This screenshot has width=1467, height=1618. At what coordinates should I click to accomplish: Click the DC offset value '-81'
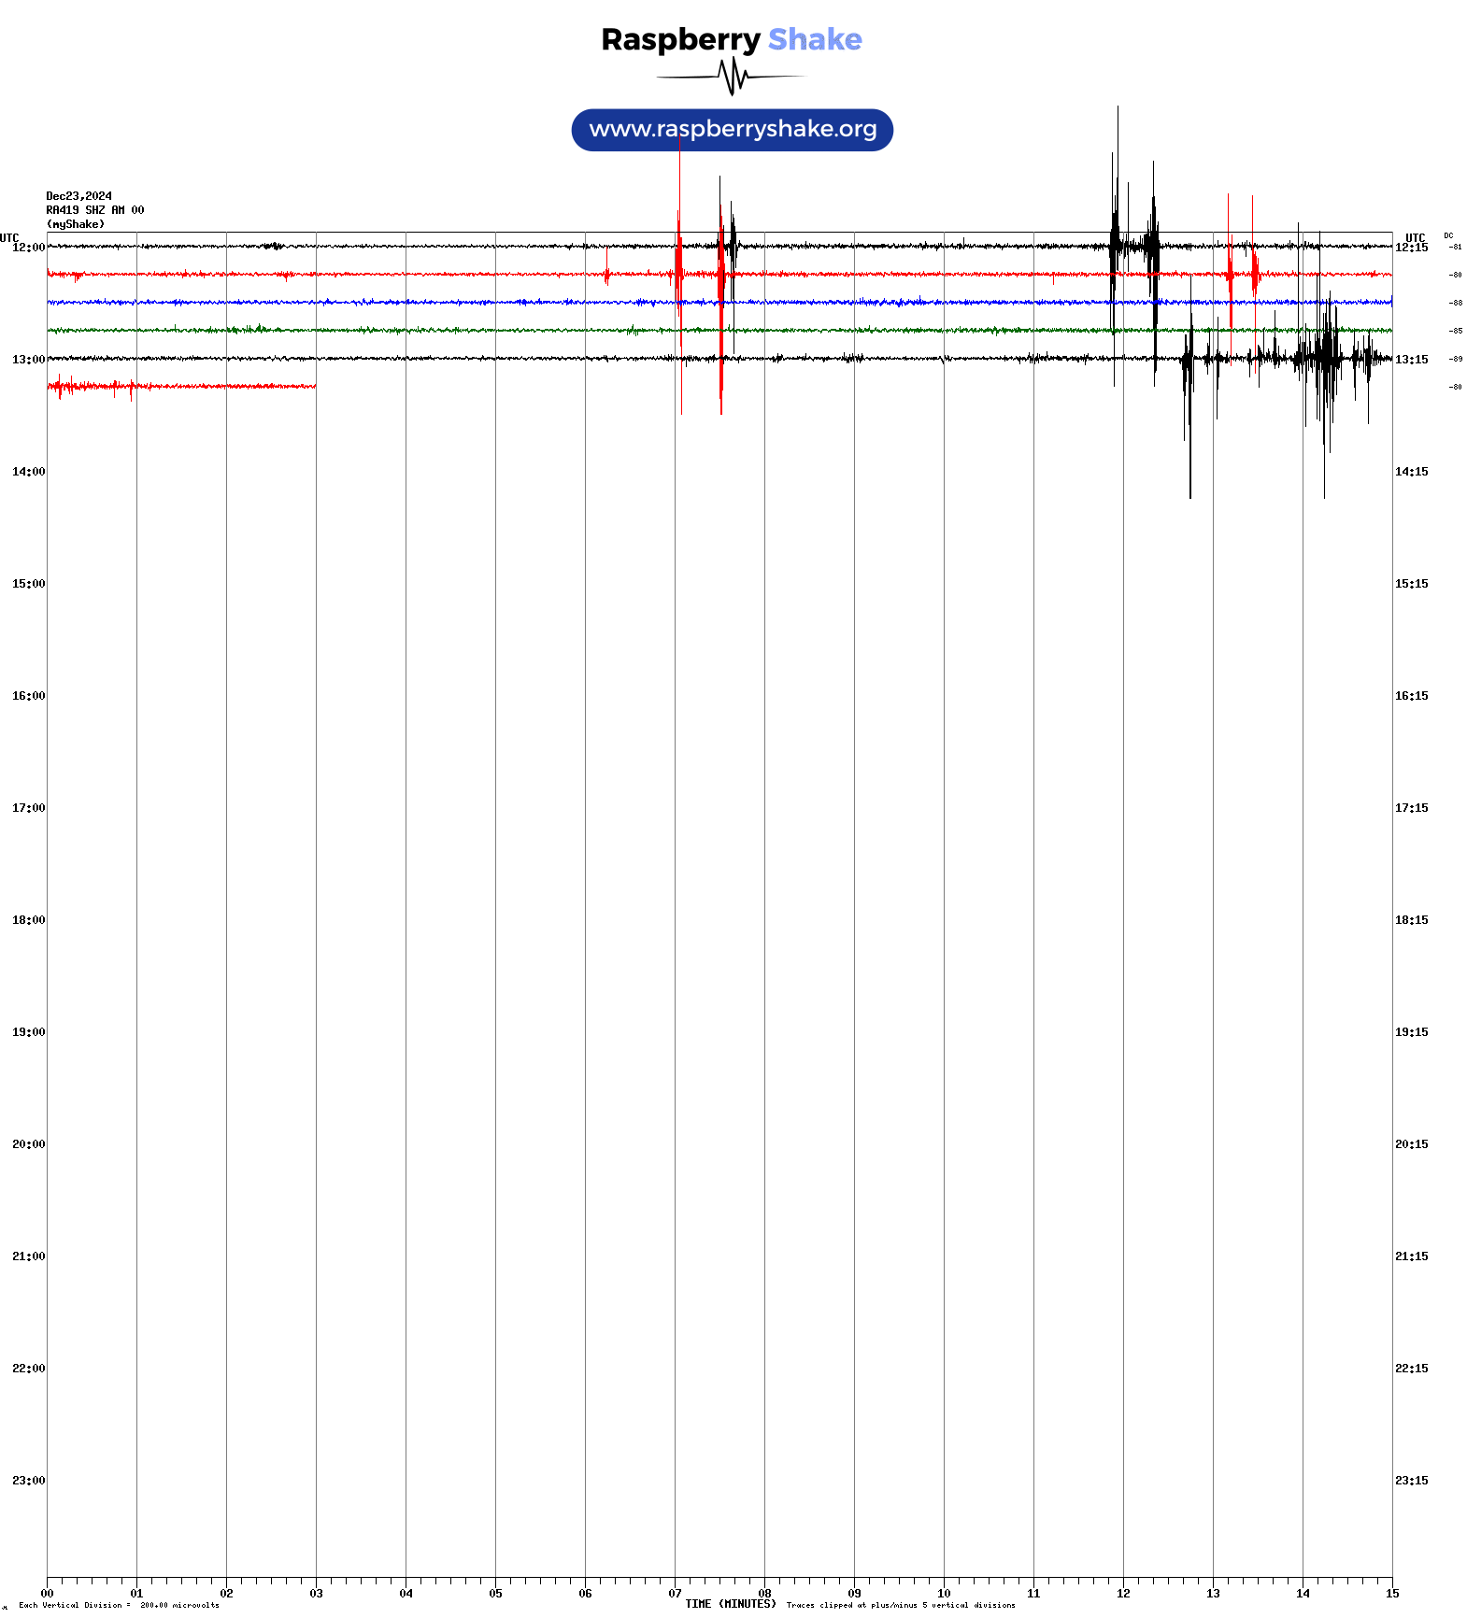(1455, 247)
